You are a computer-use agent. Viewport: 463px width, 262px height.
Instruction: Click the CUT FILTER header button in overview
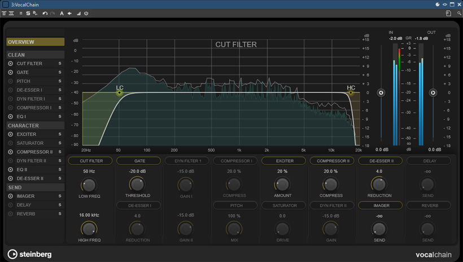90,161
